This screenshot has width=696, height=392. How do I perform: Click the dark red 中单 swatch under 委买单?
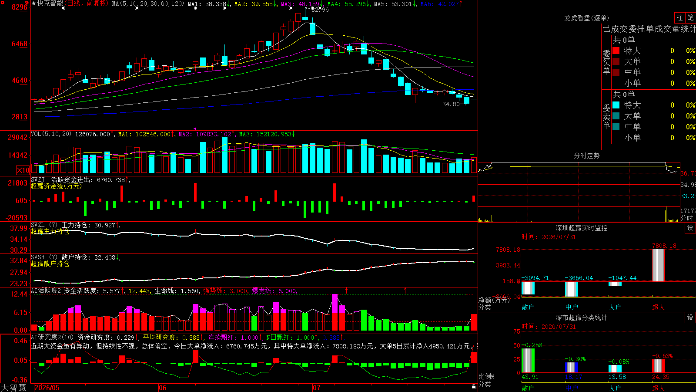click(x=616, y=72)
